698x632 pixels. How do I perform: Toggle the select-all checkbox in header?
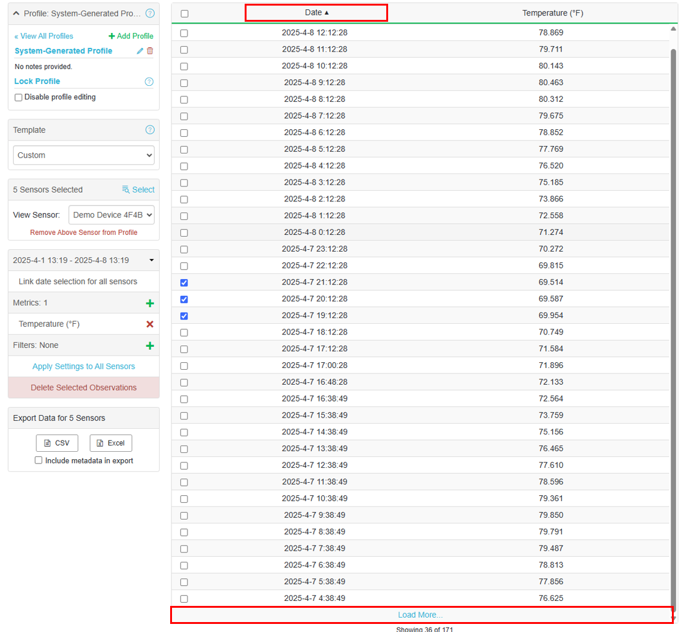184,14
